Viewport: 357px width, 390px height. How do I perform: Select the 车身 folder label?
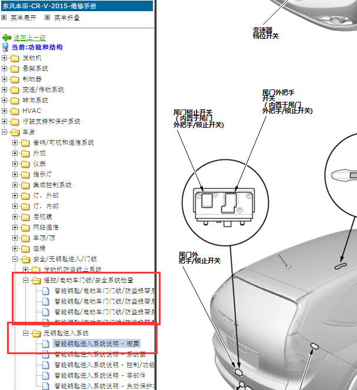tap(29, 132)
